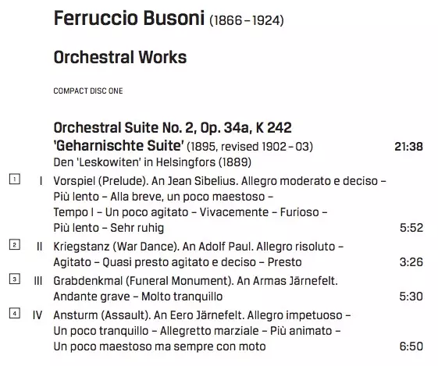Screen dimensions: 438x366
Task: Click the track 3 number box
Action: pos(15,279)
